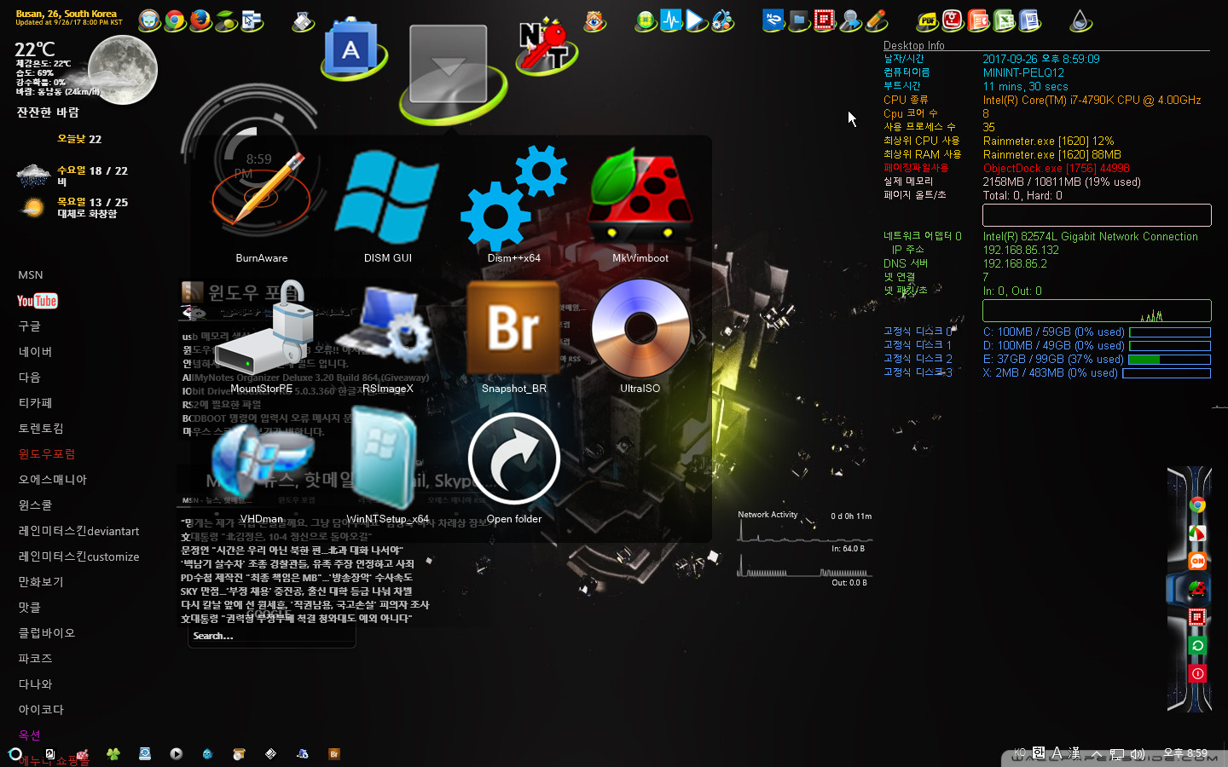Click the C: 100MB / 59GB usage bar
The image size is (1228, 767).
[x=1169, y=332]
